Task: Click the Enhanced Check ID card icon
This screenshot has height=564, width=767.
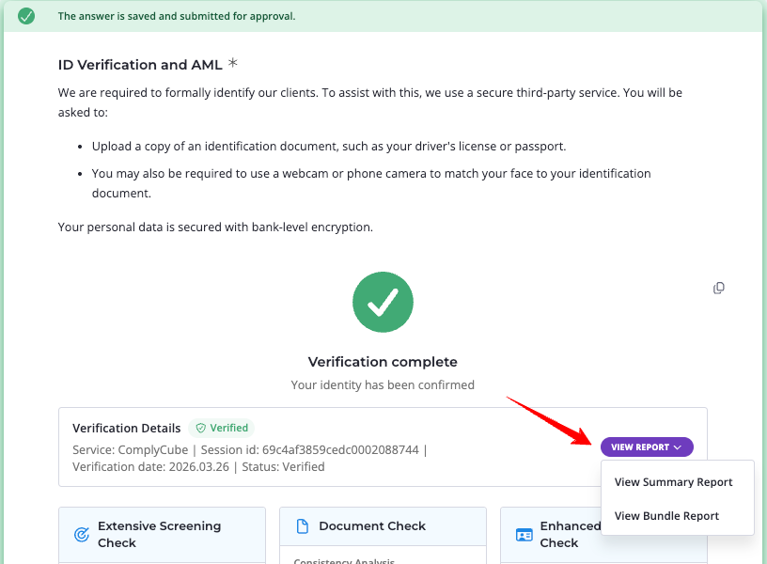Action: pyautogui.click(x=524, y=535)
